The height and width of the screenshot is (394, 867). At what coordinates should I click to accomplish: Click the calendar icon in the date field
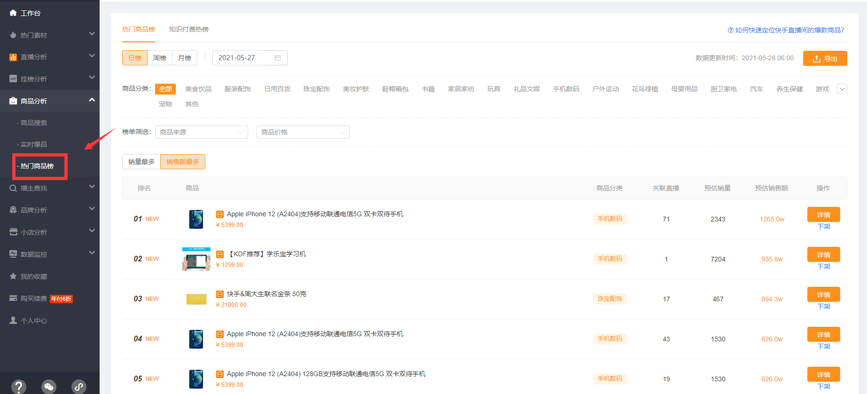[x=278, y=58]
